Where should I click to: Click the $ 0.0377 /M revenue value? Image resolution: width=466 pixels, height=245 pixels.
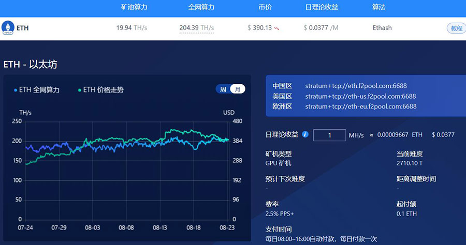(x=321, y=28)
